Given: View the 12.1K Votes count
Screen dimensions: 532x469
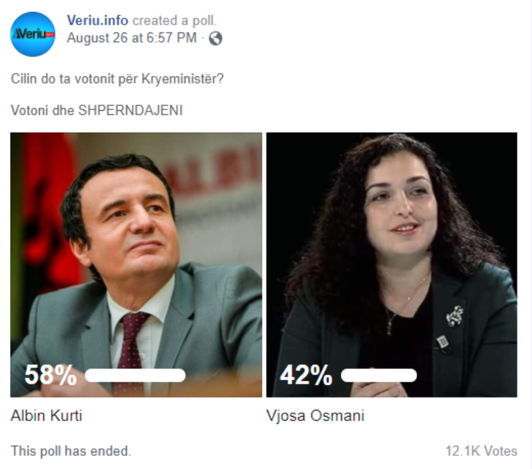Looking at the screenshot, I should coord(481,451).
